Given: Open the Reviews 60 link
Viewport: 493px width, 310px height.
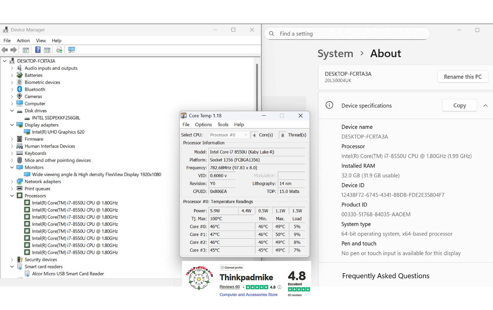Looking at the screenshot, I should 230,287.
